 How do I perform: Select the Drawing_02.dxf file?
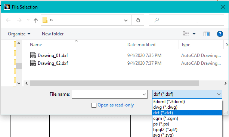(53, 63)
